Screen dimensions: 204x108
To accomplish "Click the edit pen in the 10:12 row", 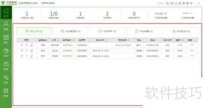I will (x=32, y=50).
